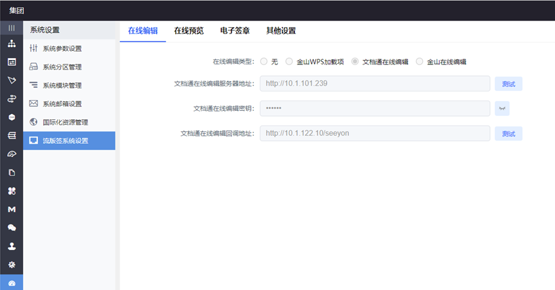This screenshot has height=290, width=555.
Task: Click the 文档通在线编辑服务器地址 input field
Action: click(375, 84)
